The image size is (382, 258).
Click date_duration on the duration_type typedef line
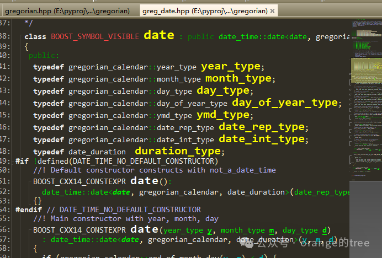(x=97, y=152)
